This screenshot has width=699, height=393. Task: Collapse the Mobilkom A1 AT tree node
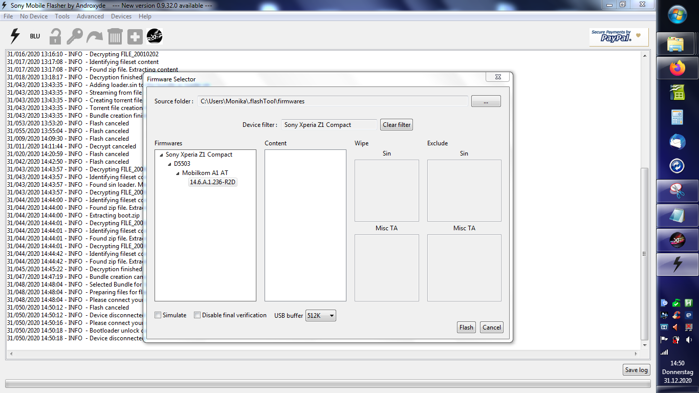(178, 173)
